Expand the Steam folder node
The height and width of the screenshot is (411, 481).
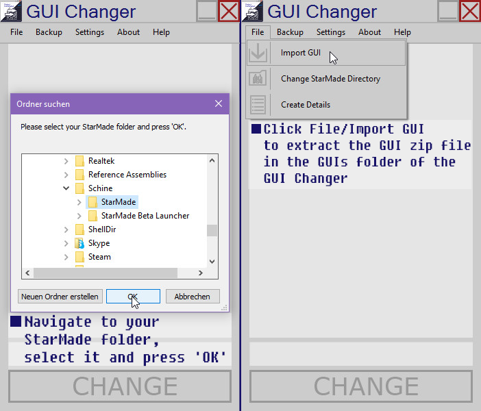[66, 257]
